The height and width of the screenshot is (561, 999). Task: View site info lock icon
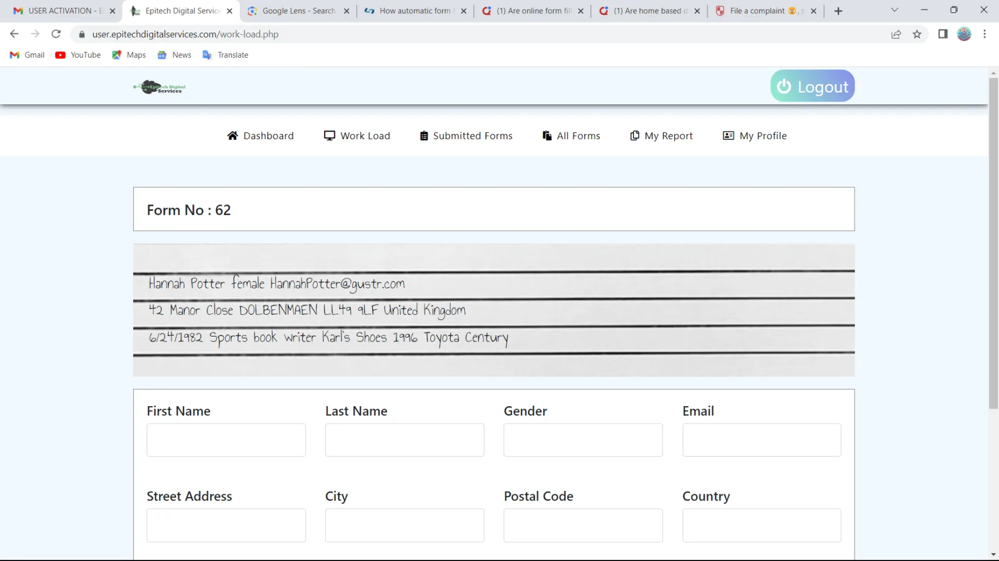pos(82,34)
